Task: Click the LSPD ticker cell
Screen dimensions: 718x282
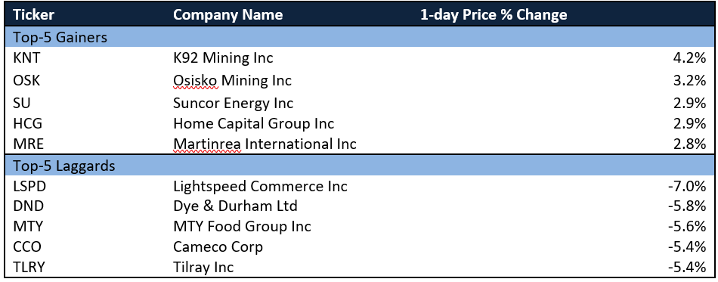Action: (x=29, y=186)
